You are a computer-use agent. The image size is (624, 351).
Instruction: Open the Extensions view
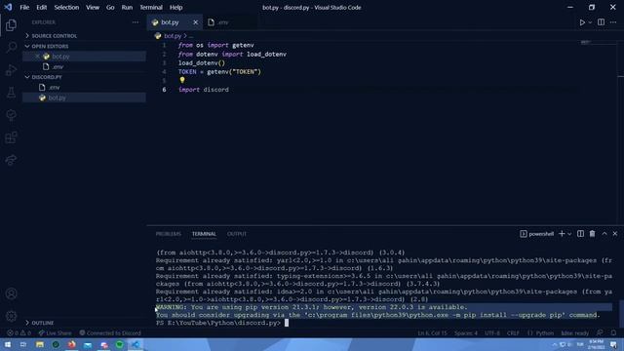tap(11, 137)
